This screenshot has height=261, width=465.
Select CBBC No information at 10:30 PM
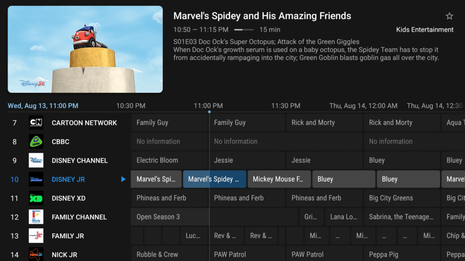click(x=169, y=141)
